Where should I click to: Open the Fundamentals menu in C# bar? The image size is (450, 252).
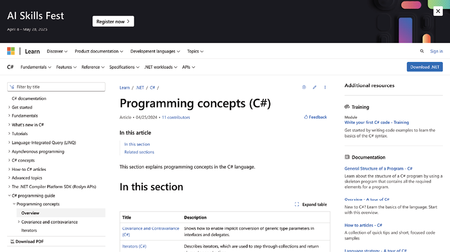36,67
